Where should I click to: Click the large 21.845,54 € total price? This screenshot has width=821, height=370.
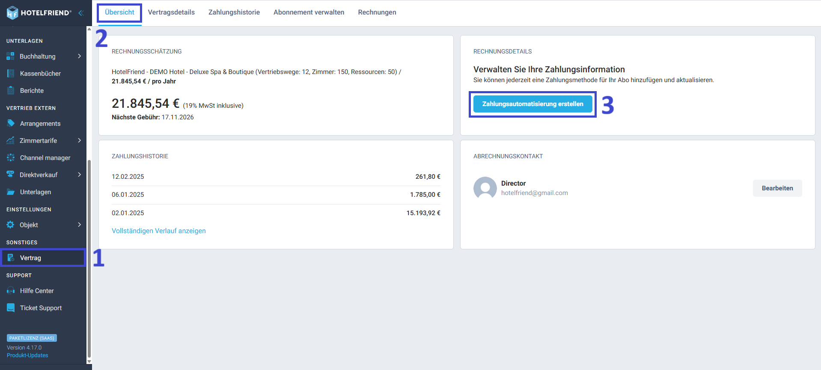coord(146,104)
